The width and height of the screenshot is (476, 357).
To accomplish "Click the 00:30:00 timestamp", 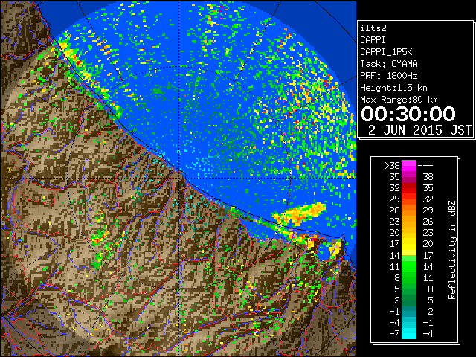I will pyautogui.click(x=408, y=114).
